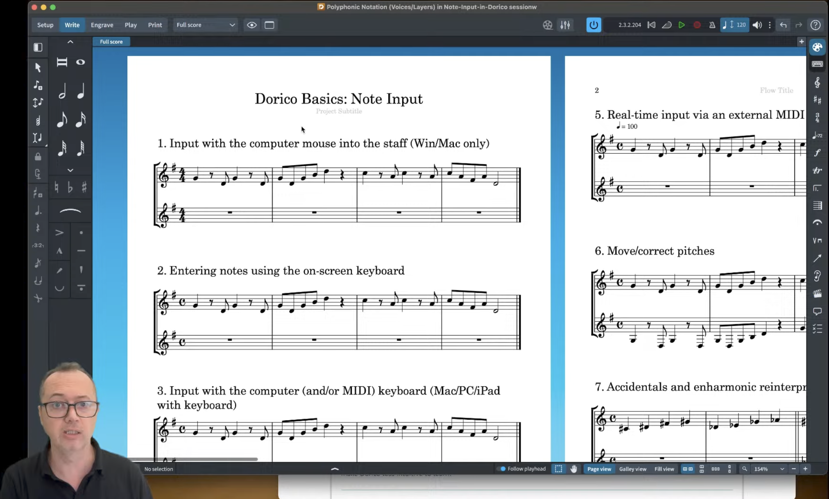Click the horizontal scrollbar under score
Image resolution: width=829 pixels, height=499 pixels.
pos(193,459)
